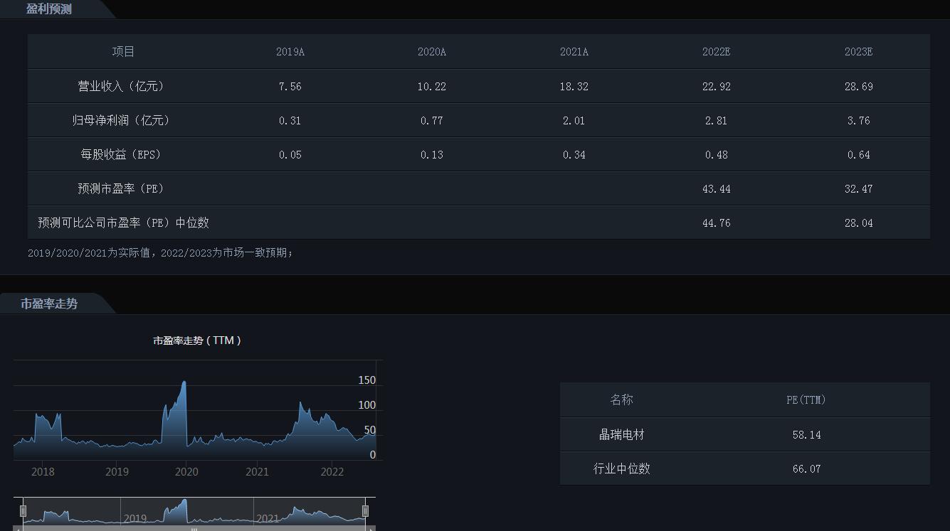Click the 行业中位数 value 66.07

pos(806,468)
